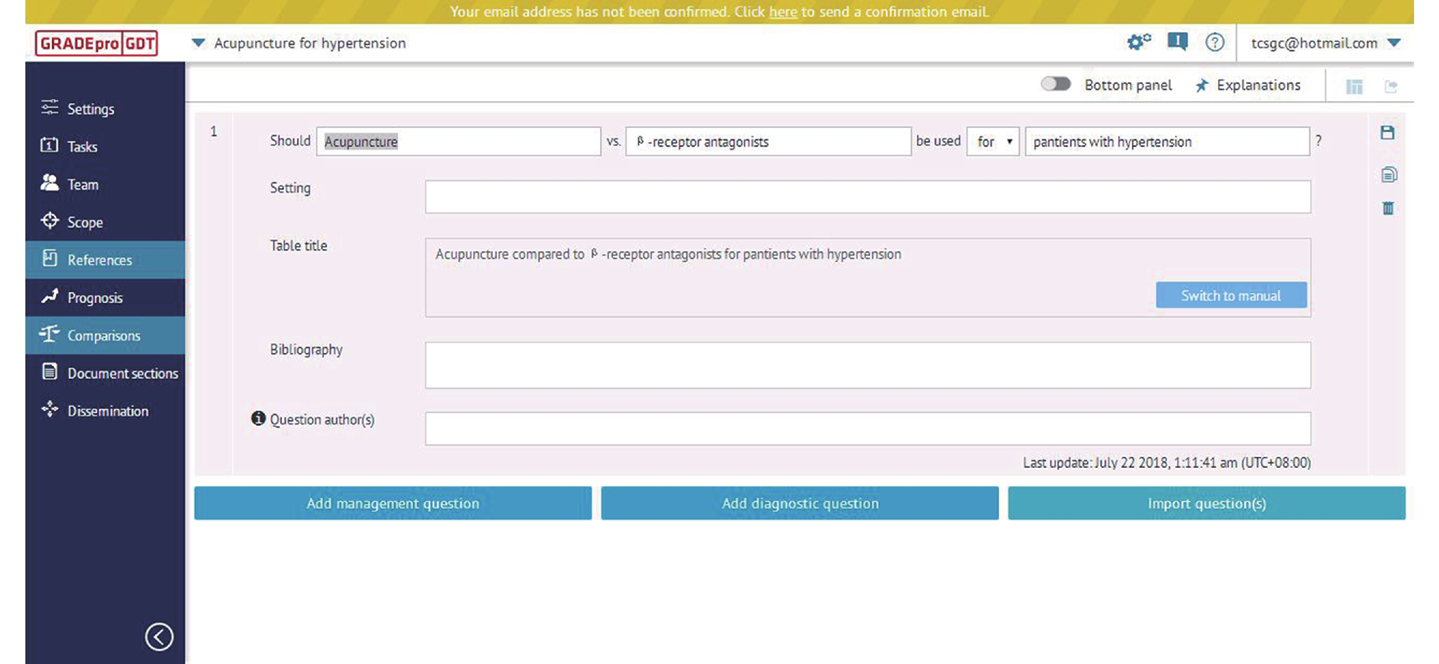The image size is (1439, 664).
Task: Click the table view icon top right
Action: coord(1354,86)
